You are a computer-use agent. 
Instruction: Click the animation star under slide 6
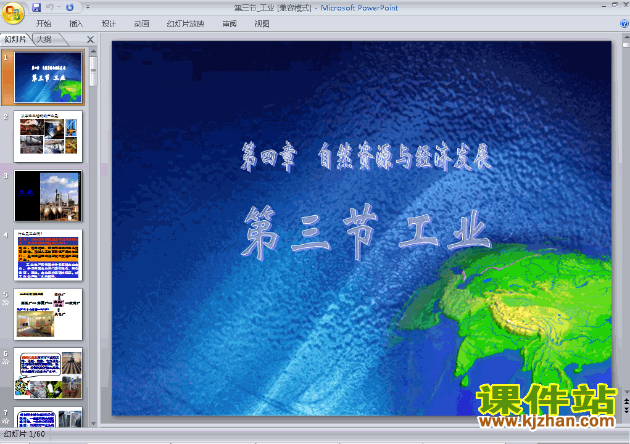[x=6, y=362]
